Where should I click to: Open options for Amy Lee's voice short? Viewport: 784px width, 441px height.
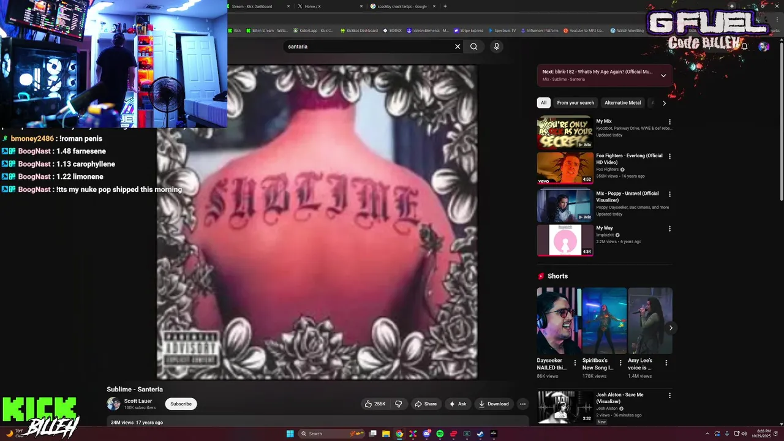click(666, 363)
